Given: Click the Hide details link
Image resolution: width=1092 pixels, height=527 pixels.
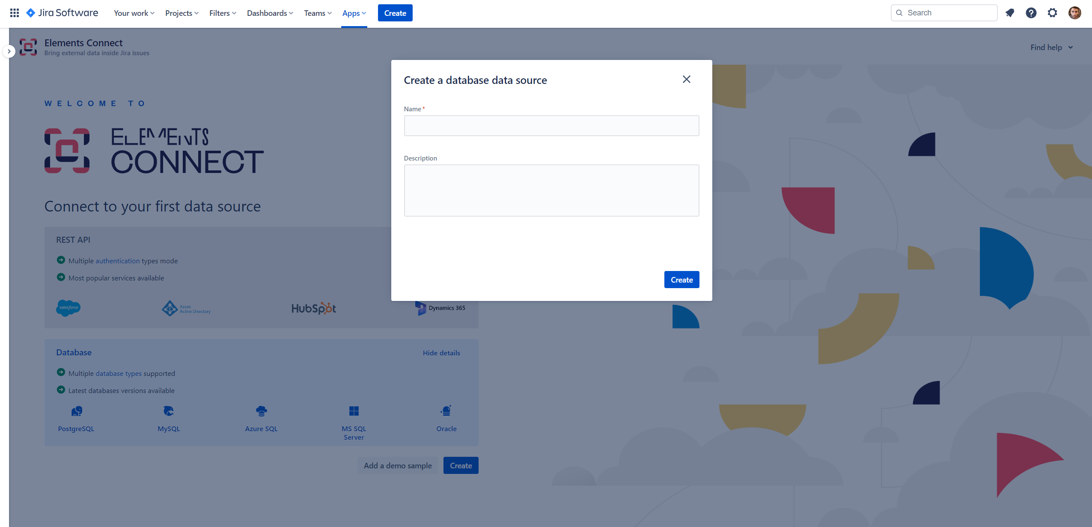Looking at the screenshot, I should pyautogui.click(x=441, y=353).
